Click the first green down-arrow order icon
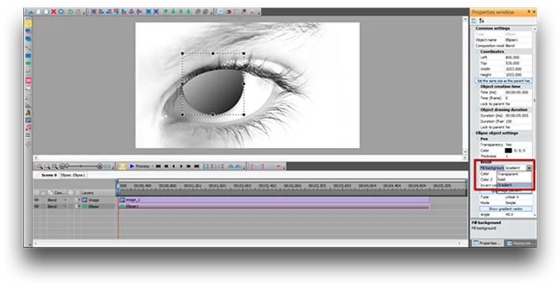Screen dimensions: 559x285 point(173,12)
